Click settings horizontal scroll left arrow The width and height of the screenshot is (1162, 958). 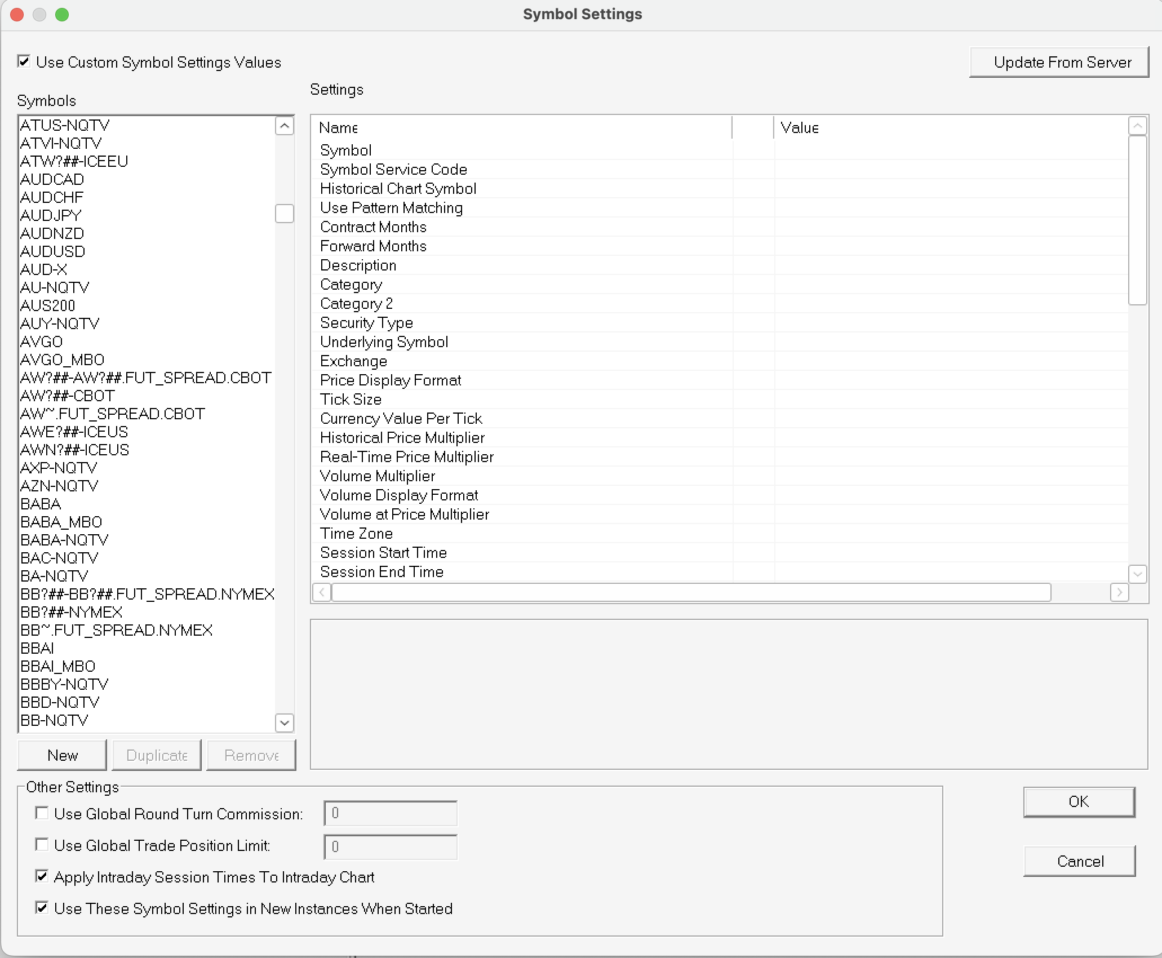pos(322,592)
